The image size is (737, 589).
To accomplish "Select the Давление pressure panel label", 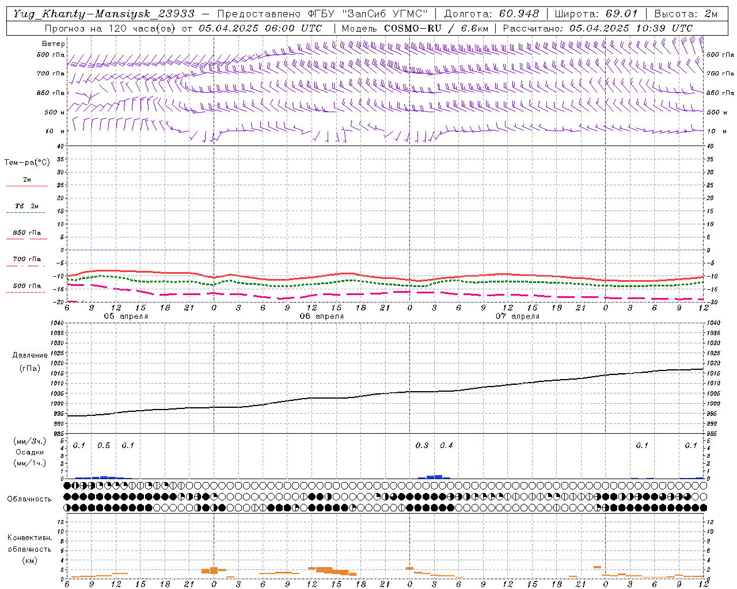I will coord(30,355).
